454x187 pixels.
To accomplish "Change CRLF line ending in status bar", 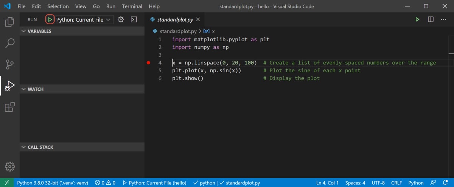I will pos(396,183).
